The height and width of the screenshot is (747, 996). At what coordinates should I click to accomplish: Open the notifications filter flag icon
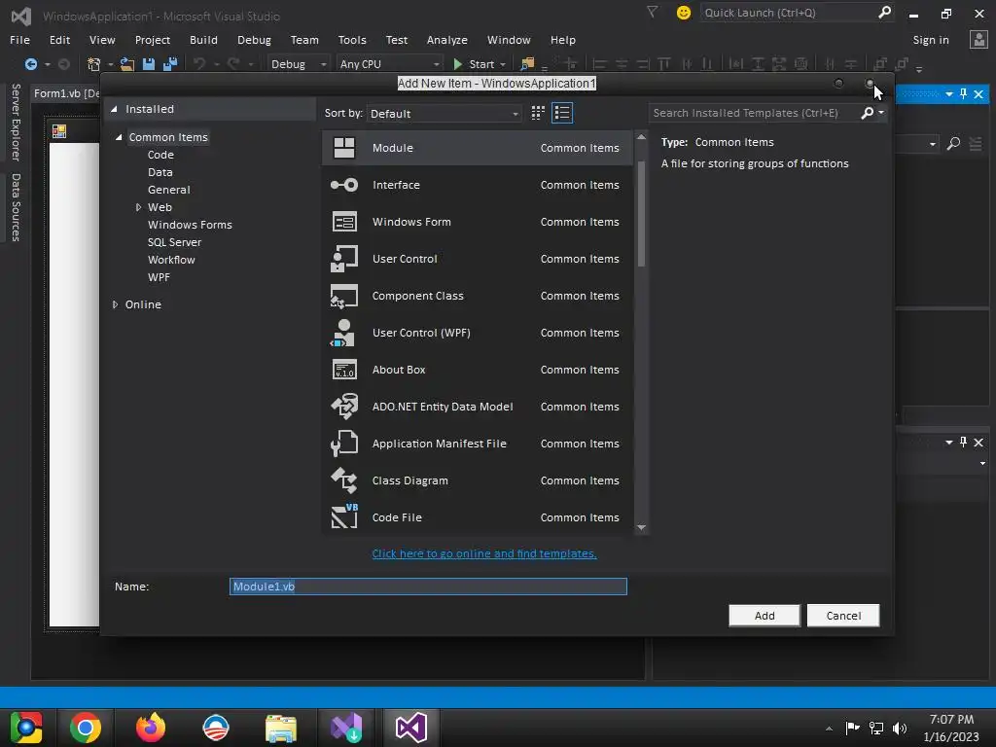652,12
